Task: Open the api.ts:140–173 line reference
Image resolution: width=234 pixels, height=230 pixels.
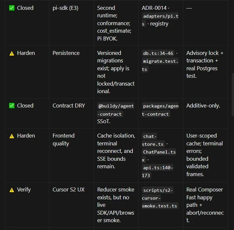Action: (x=158, y=172)
